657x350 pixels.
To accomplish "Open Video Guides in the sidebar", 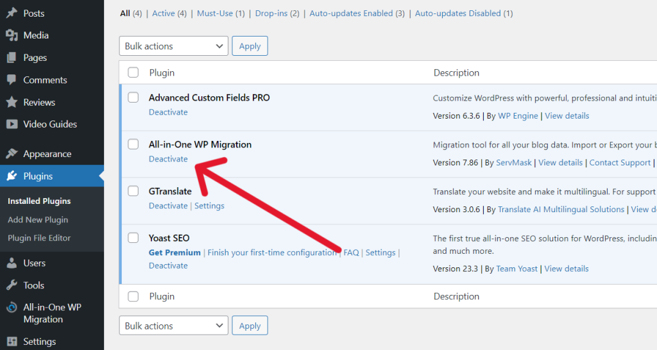I will (x=50, y=124).
